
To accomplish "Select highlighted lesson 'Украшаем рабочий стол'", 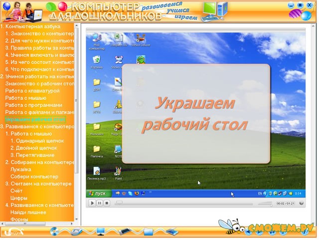I will 35,119.
